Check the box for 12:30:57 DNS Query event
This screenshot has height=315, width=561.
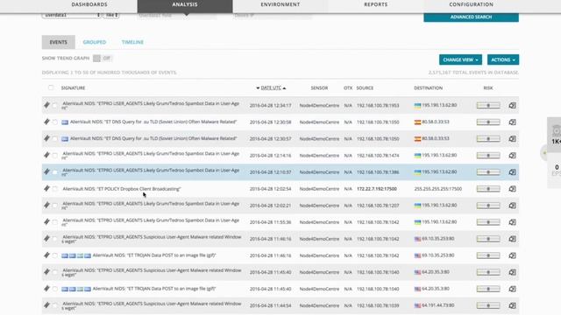click(x=54, y=138)
